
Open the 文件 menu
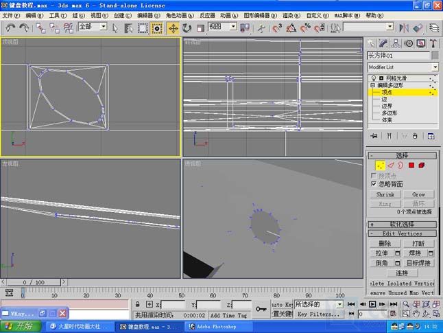click(11, 15)
